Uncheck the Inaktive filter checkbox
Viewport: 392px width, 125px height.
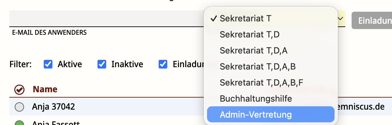(x=102, y=64)
